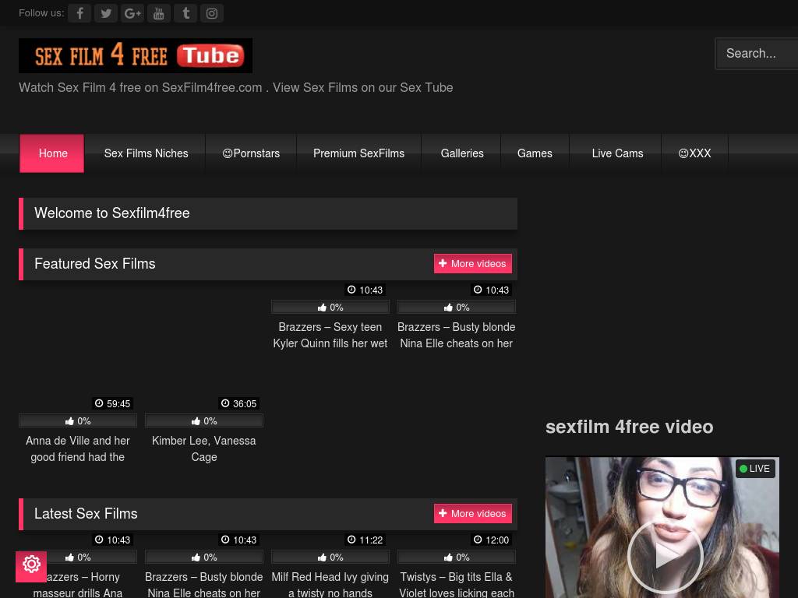Open the Twitter follow icon

106,13
